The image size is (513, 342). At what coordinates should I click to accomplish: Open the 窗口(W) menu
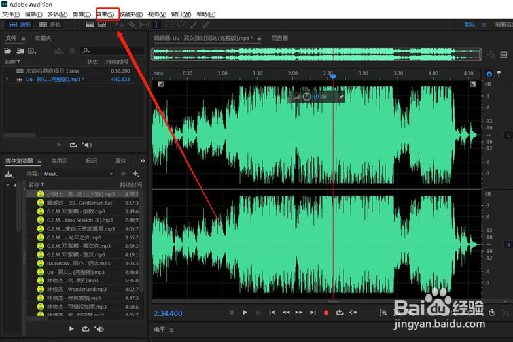[x=181, y=14]
